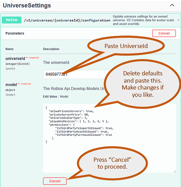The image size is (181, 187).
Task: Collapse the PATCH operation with small arrow
Action: 178,20
